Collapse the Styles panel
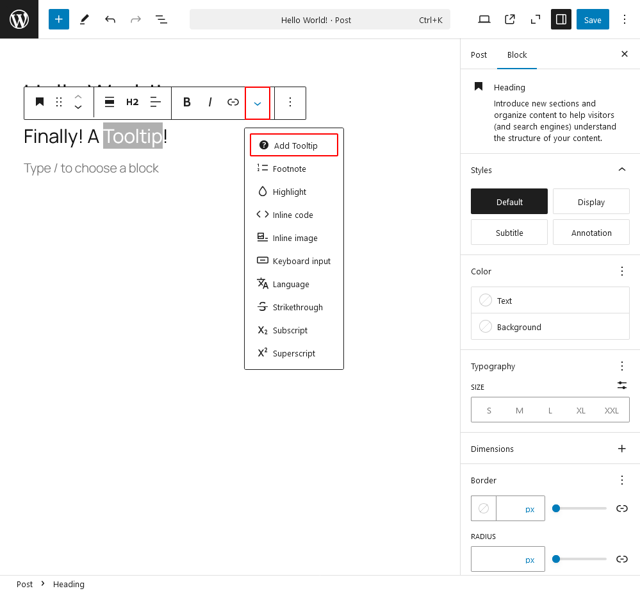Viewport: 640px width, 591px height. tap(550, 170)
